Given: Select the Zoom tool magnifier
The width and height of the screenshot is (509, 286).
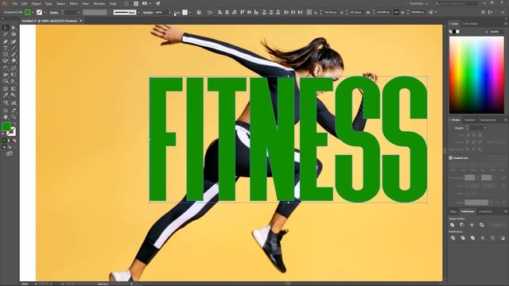Looking at the screenshot, I should tap(14, 117).
